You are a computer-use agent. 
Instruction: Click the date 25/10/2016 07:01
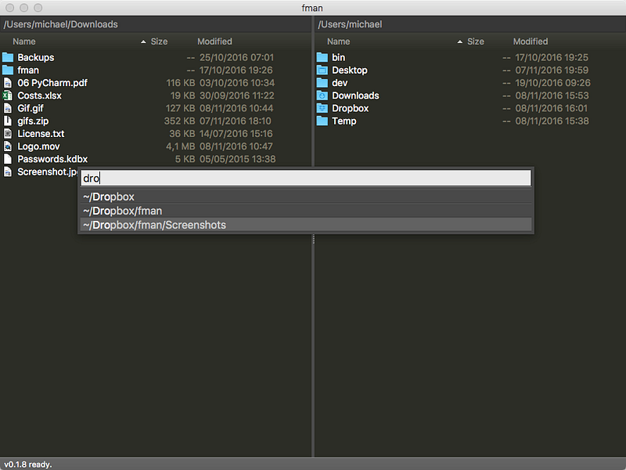pyautogui.click(x=237, y=57)
